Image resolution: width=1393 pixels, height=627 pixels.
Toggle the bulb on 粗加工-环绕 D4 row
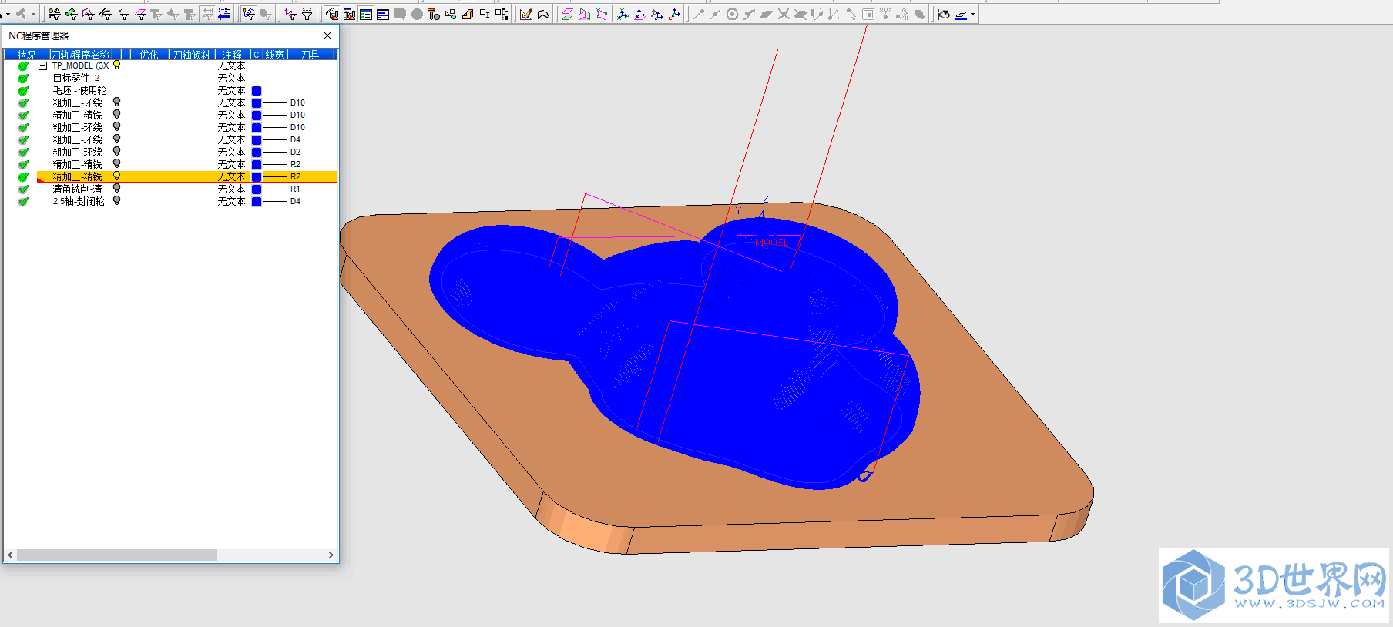117,139
